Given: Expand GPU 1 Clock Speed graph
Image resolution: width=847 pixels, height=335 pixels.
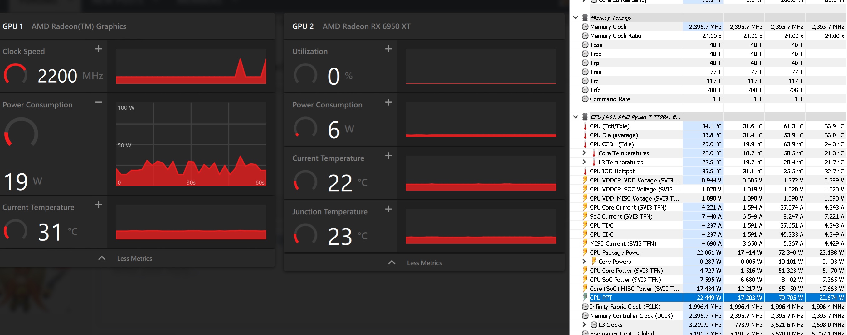Looking at the screenshot, I should click(98, 49).
